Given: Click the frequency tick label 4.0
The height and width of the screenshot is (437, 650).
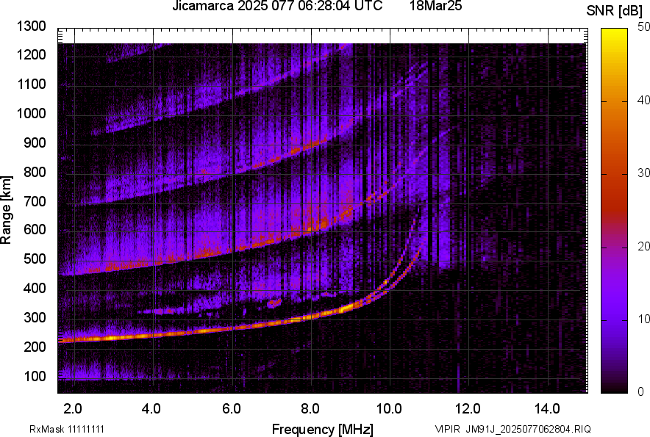Looking at the screenshot, I should (151, 409).
